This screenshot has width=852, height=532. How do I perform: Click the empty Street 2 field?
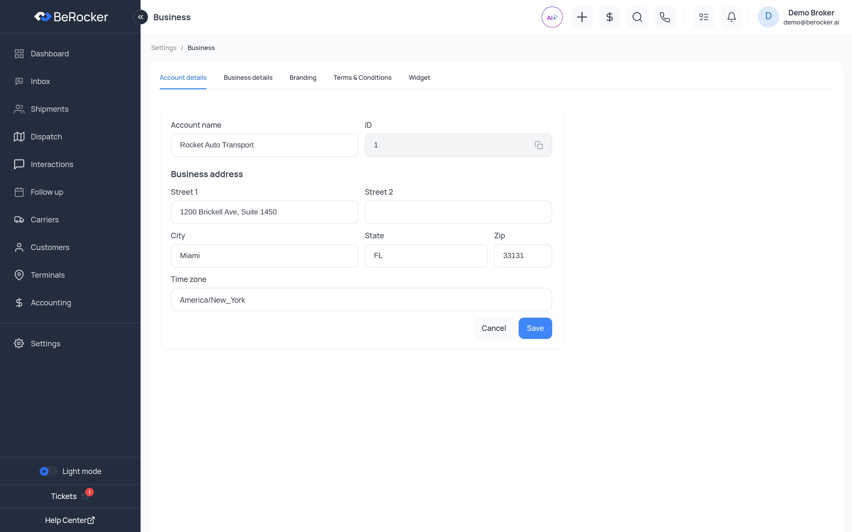point(458,212)
